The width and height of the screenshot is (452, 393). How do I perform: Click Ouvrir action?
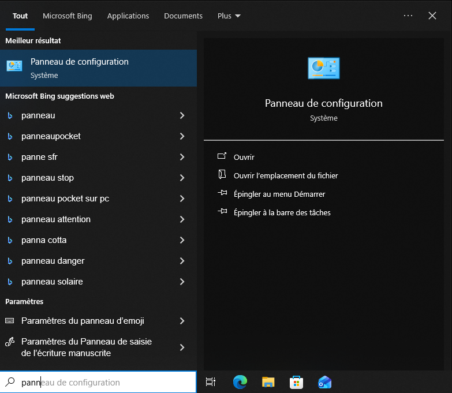click(x=244, y=157)
